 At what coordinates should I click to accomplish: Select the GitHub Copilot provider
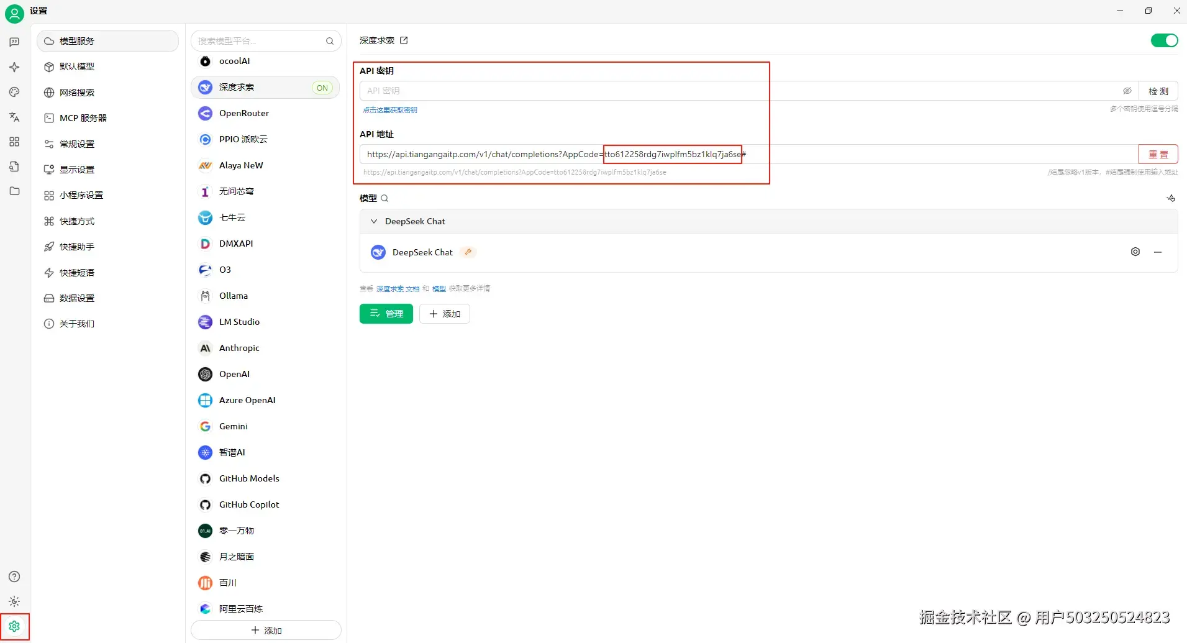point(266,504)
